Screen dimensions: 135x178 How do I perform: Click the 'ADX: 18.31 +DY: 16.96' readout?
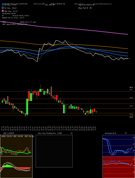coord(12,136)
